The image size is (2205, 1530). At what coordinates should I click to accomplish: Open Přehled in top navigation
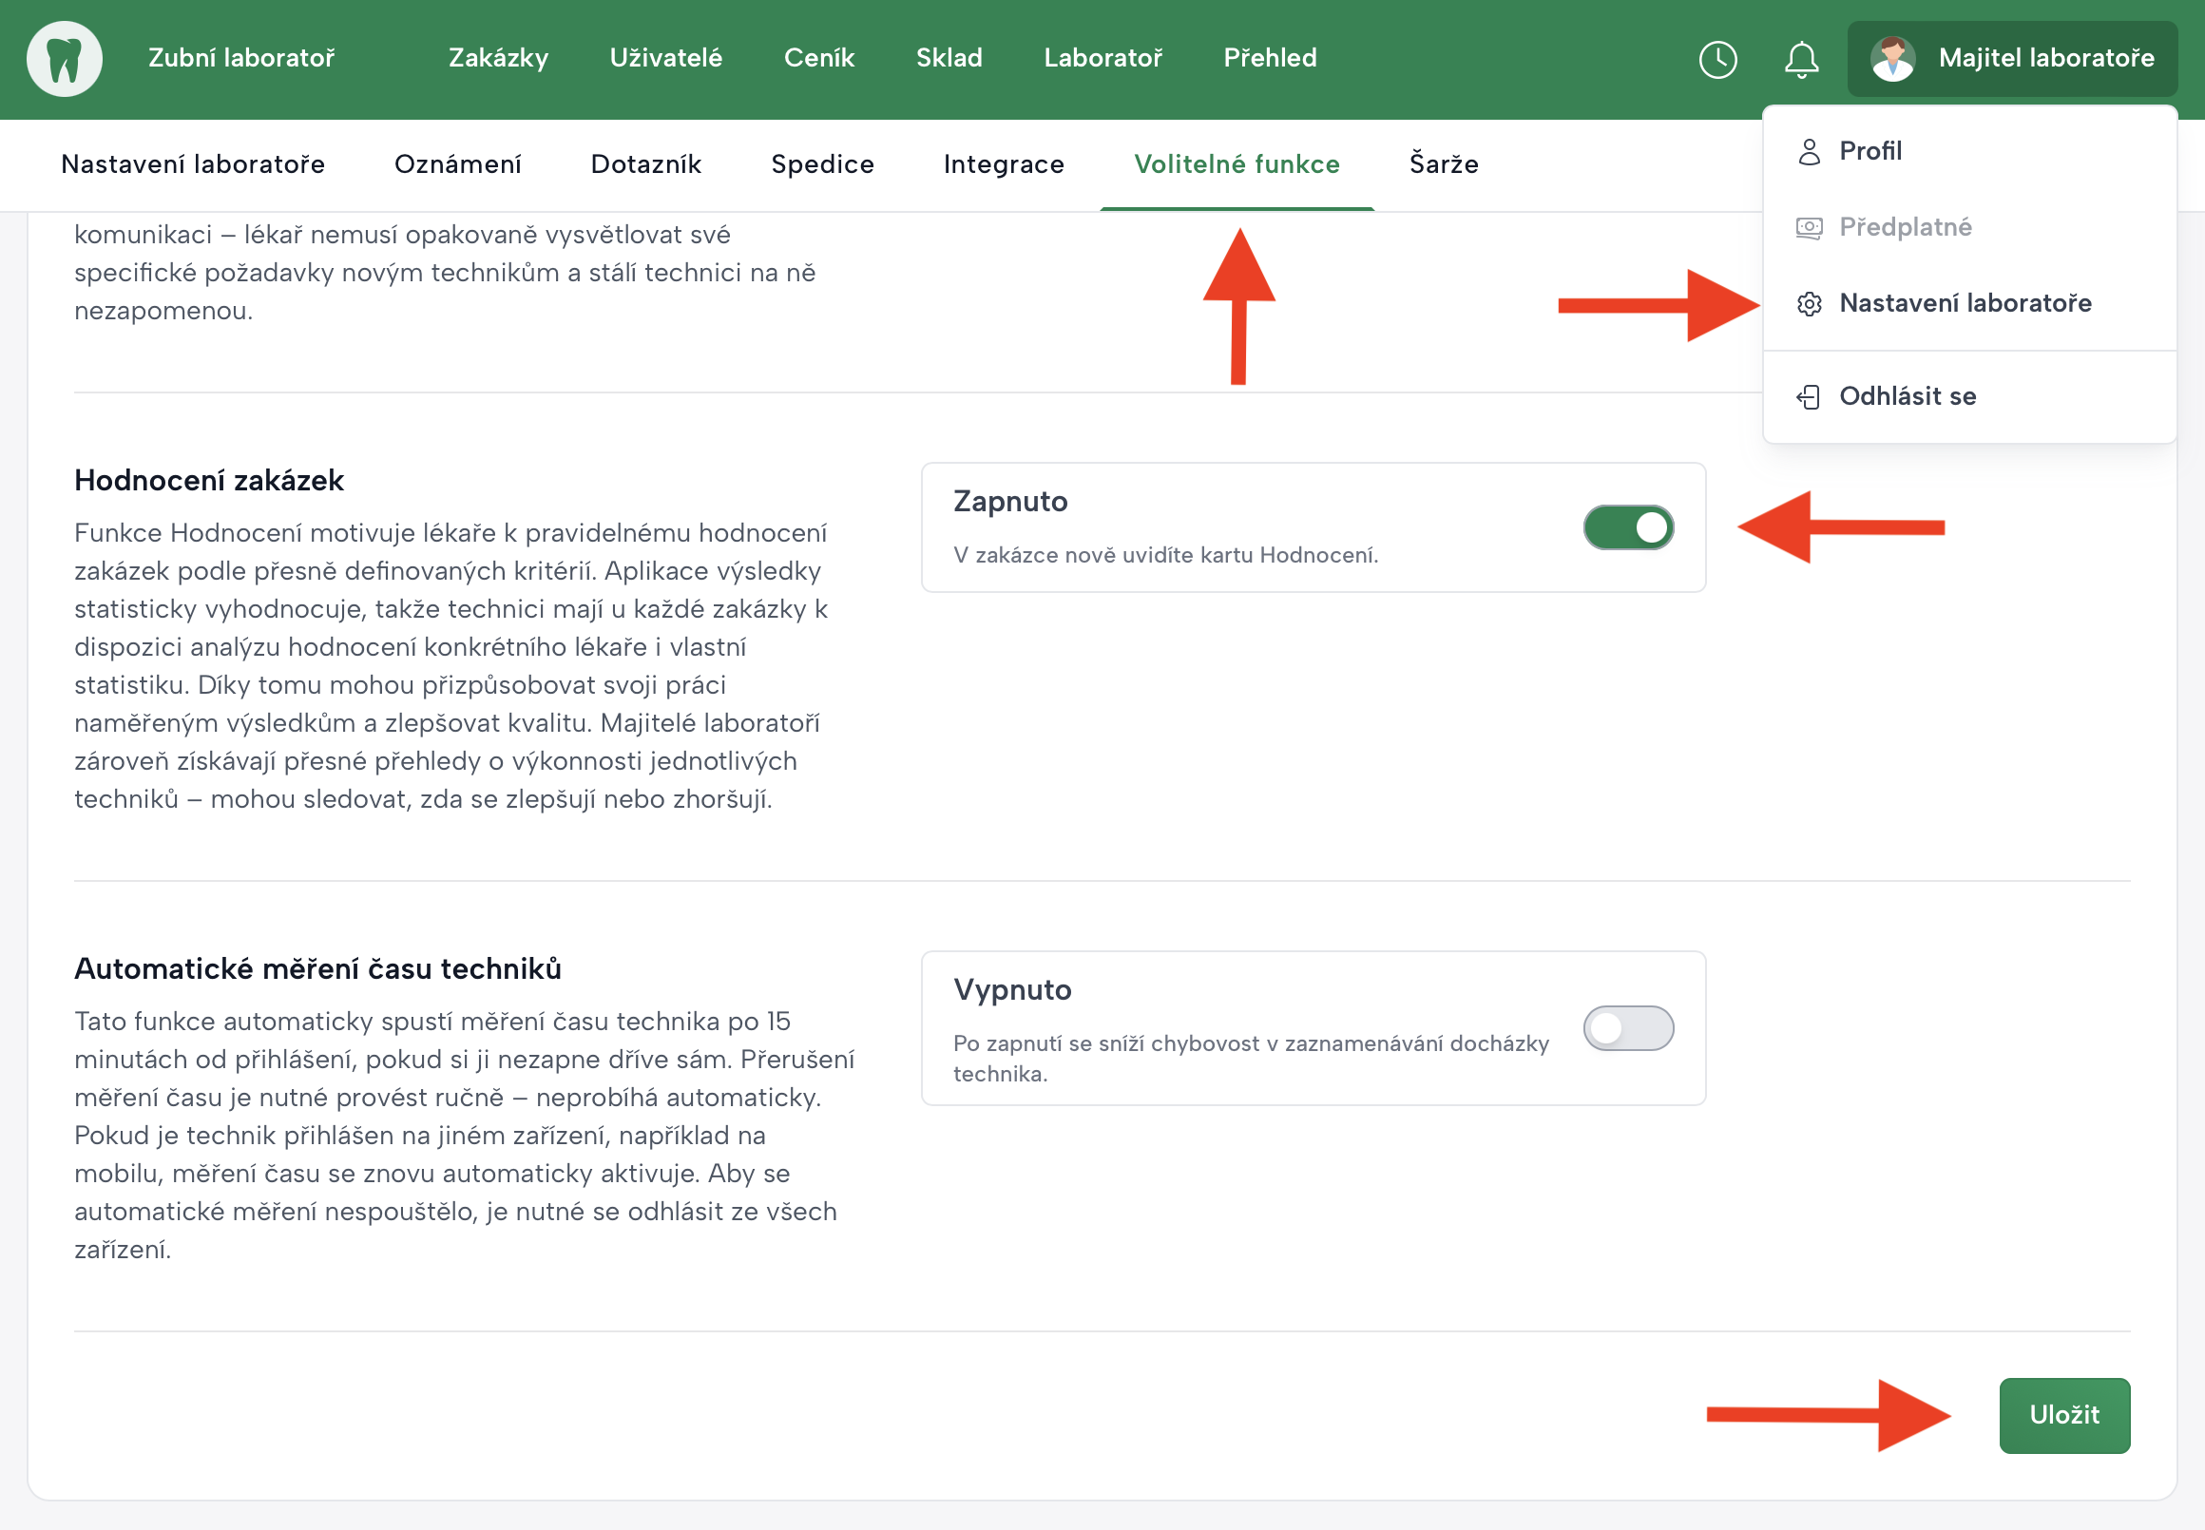[1270, 59]
